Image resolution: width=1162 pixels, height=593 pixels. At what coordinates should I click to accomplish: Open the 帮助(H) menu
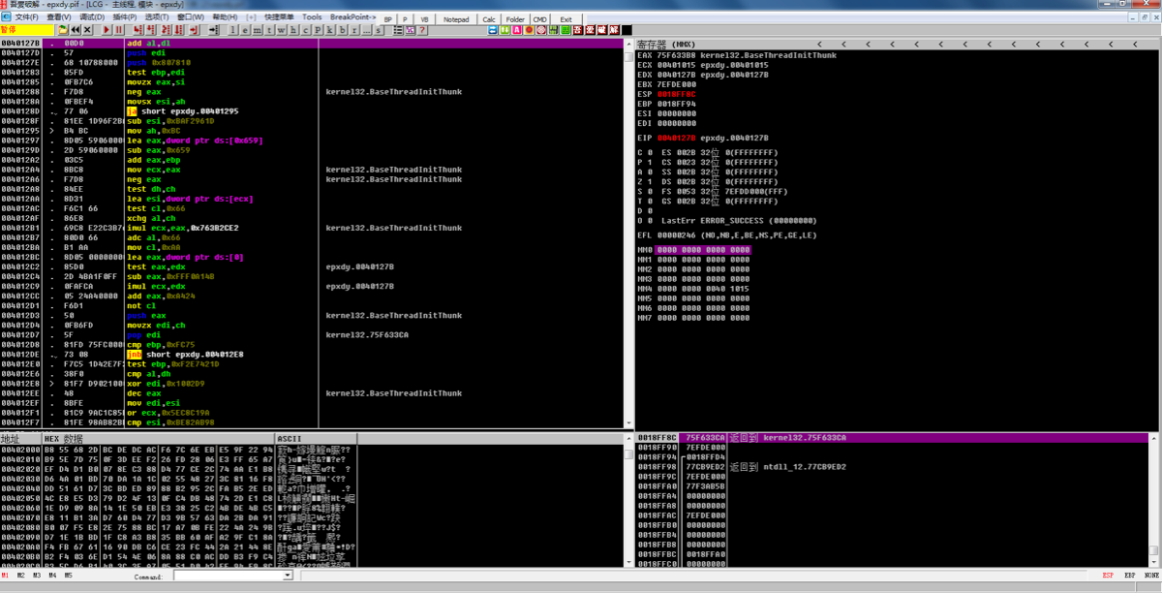point(225,16)
